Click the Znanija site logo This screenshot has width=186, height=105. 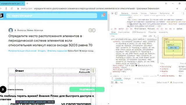1,16
